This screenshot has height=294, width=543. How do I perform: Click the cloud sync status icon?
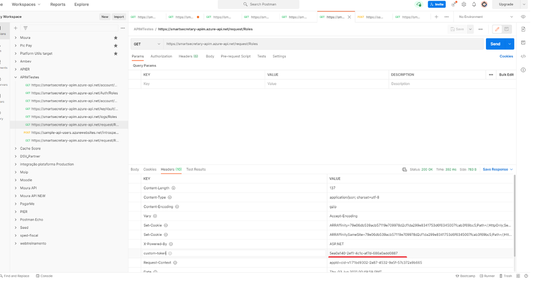[x=419, y=4]
